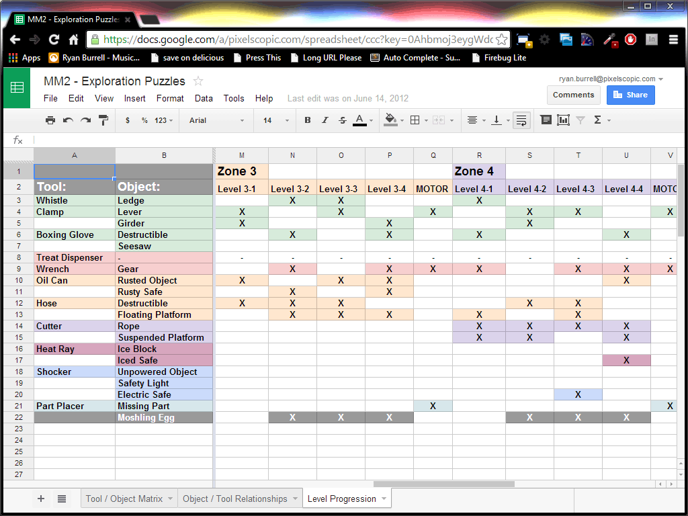This screenshot has height=516, width=688.
Task: Click the blue Share button
Action: (x=630, y=95)
